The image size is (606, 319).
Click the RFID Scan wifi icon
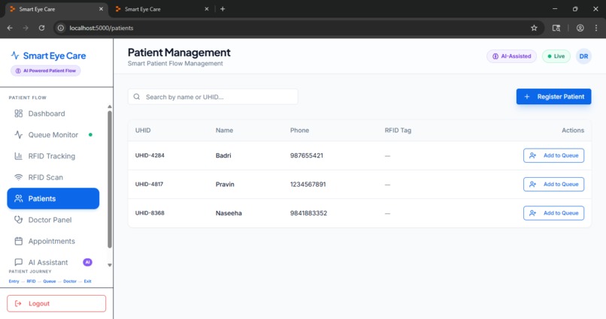(x=19, y=177)
